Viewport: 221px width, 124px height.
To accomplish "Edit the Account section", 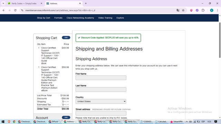I will [66, 117].
